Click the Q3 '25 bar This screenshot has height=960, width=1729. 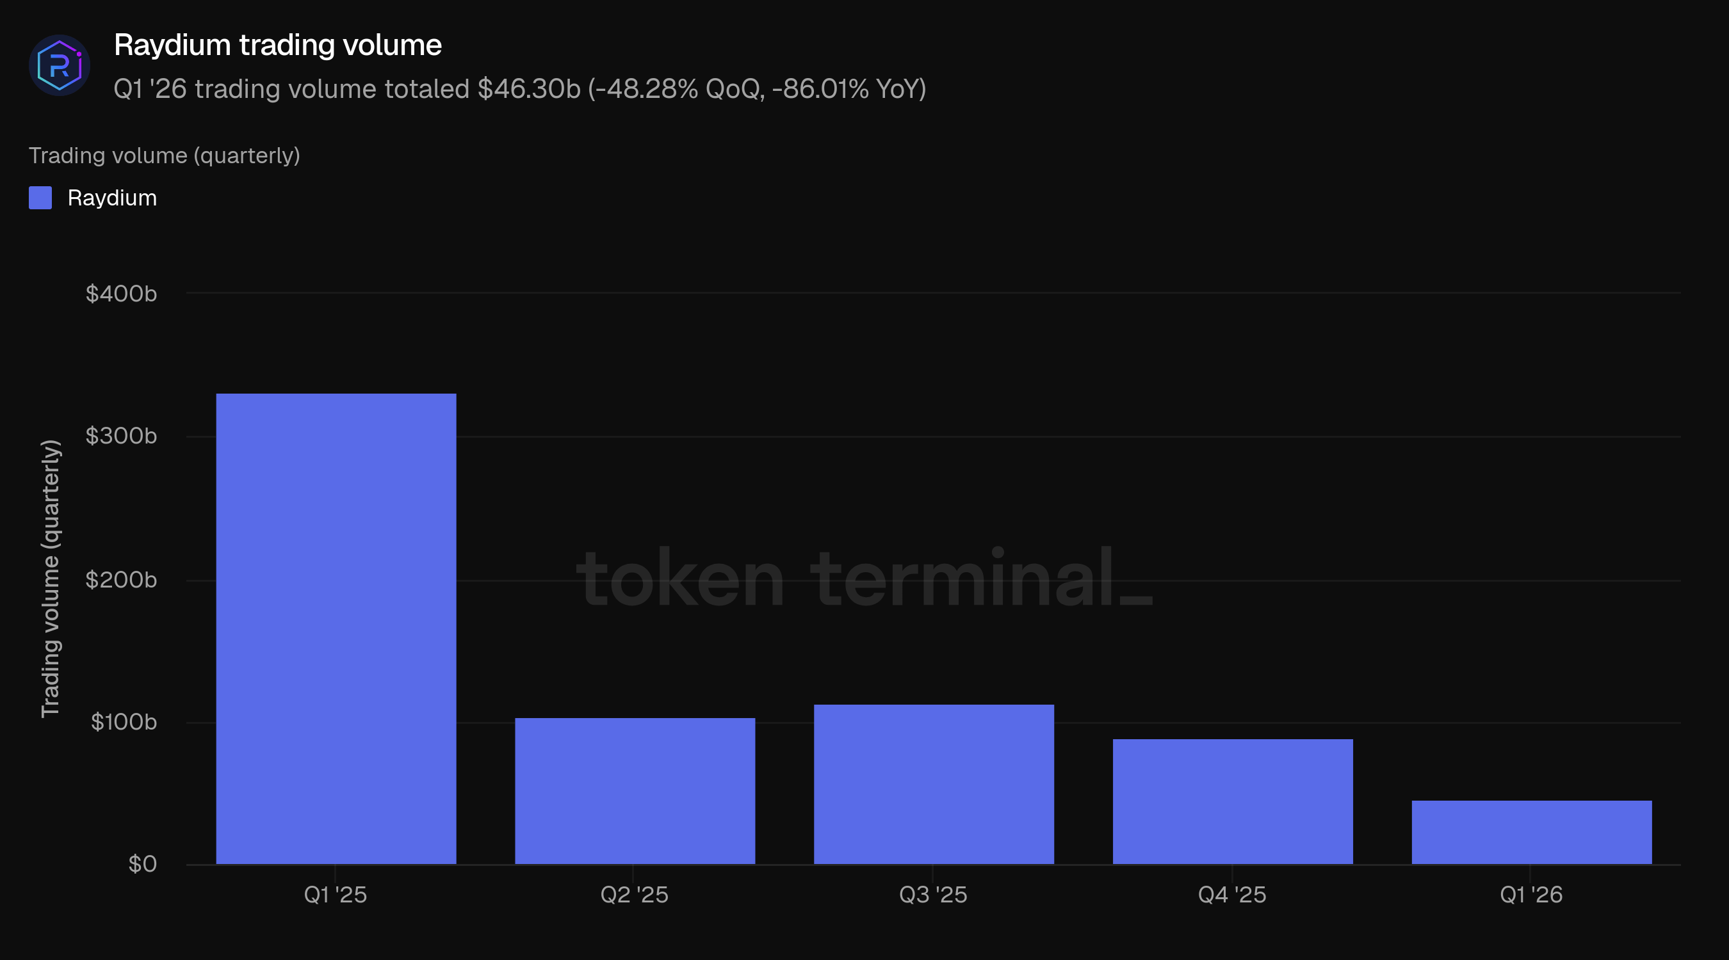point(934,784)
